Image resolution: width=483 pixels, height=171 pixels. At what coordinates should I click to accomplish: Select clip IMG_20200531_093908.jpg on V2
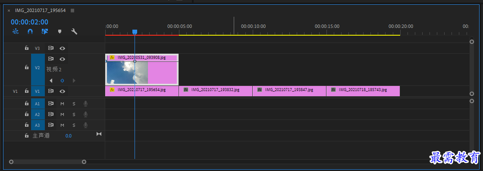pos(142,70)
